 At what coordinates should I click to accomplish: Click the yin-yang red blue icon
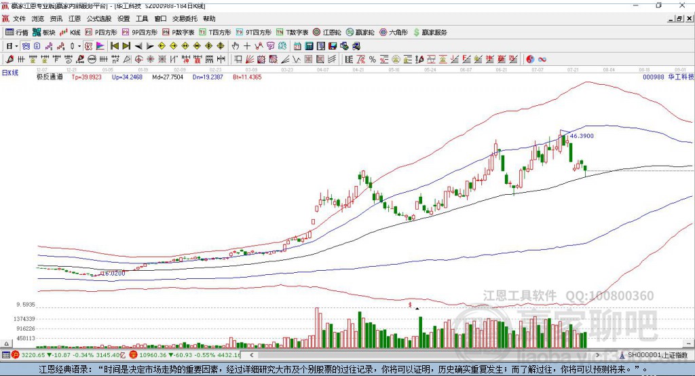click(530, 60)
